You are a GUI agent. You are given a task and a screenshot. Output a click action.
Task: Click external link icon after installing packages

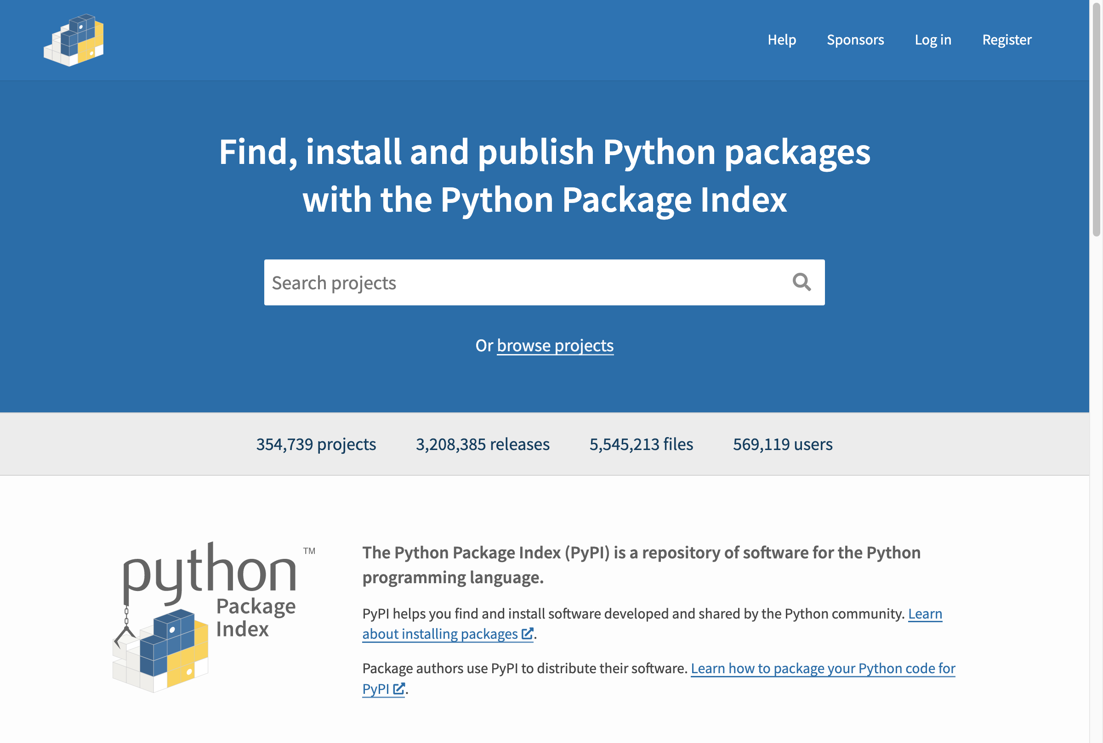pos(527,634)
